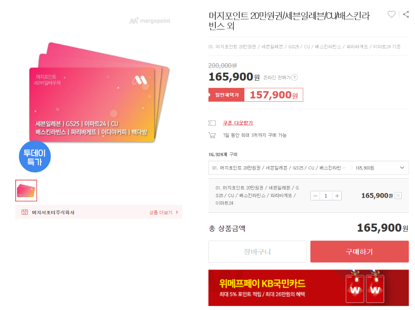Click the share icon
The image size is (415, 310).
coord(406,14)
